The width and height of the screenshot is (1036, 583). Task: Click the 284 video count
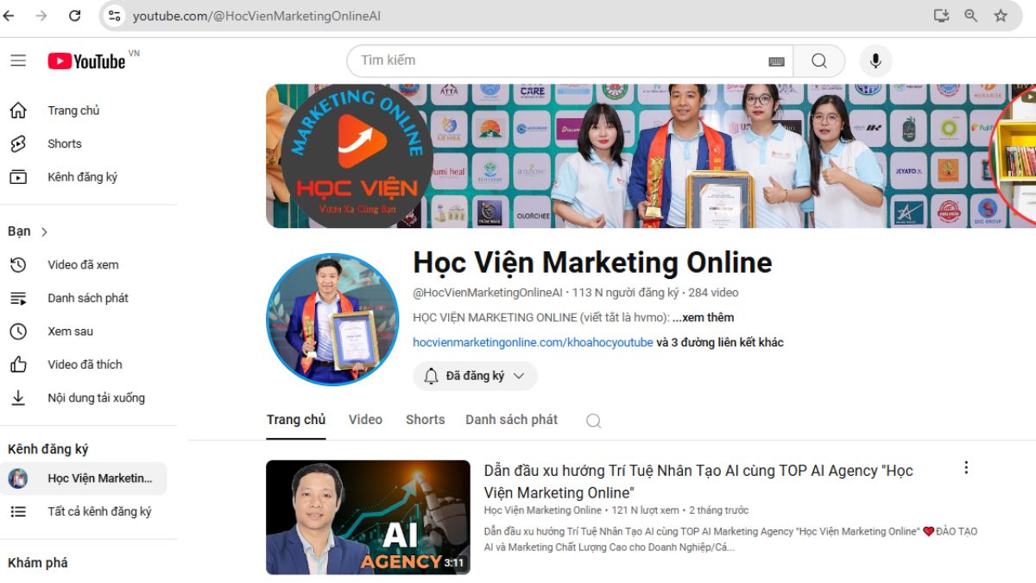[x=713, y=293]
